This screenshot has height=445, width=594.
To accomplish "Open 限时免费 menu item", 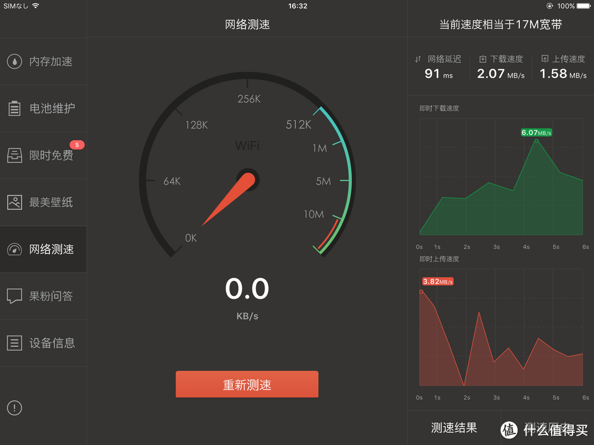I will (43, 155).
